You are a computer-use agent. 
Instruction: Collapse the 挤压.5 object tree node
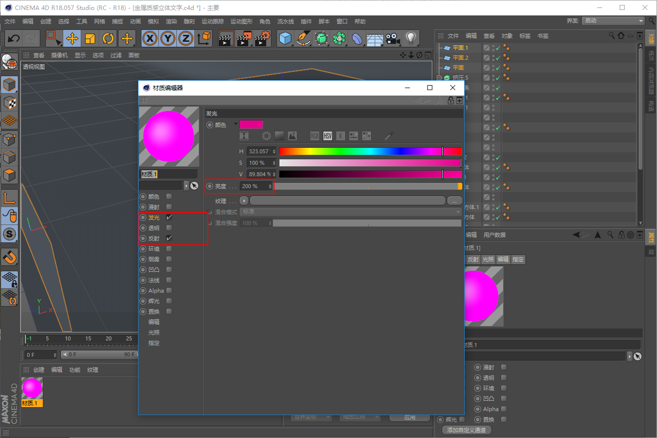[439, 78]
